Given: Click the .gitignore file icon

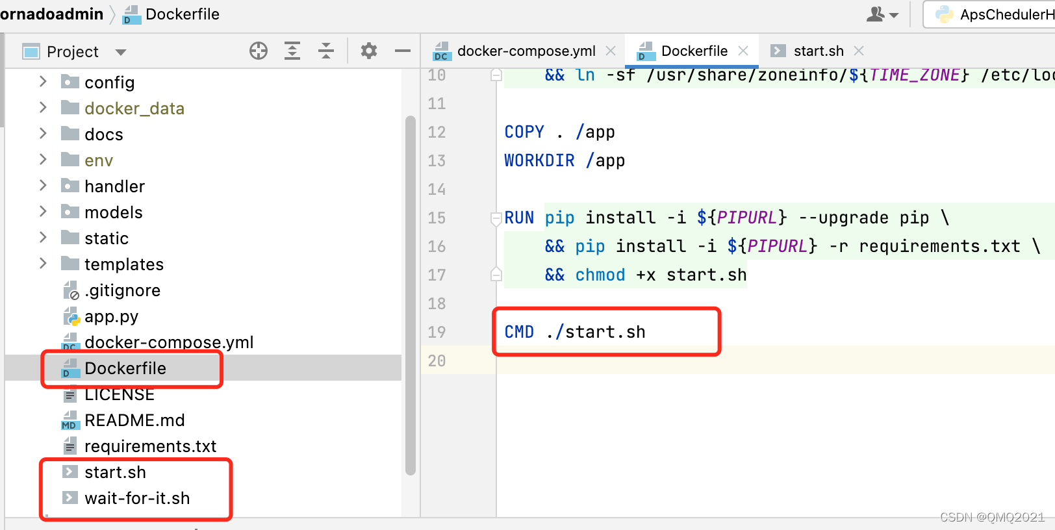Looking at the screenshot, I should [x=71, y=290].
